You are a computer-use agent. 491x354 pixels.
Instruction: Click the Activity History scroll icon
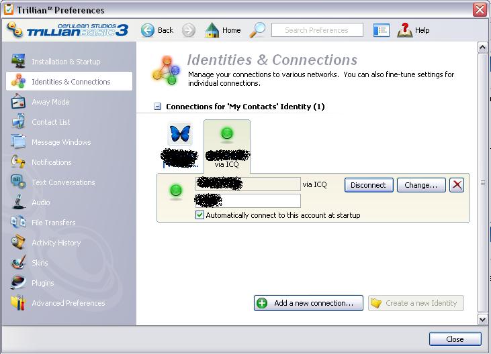point(18,242)
